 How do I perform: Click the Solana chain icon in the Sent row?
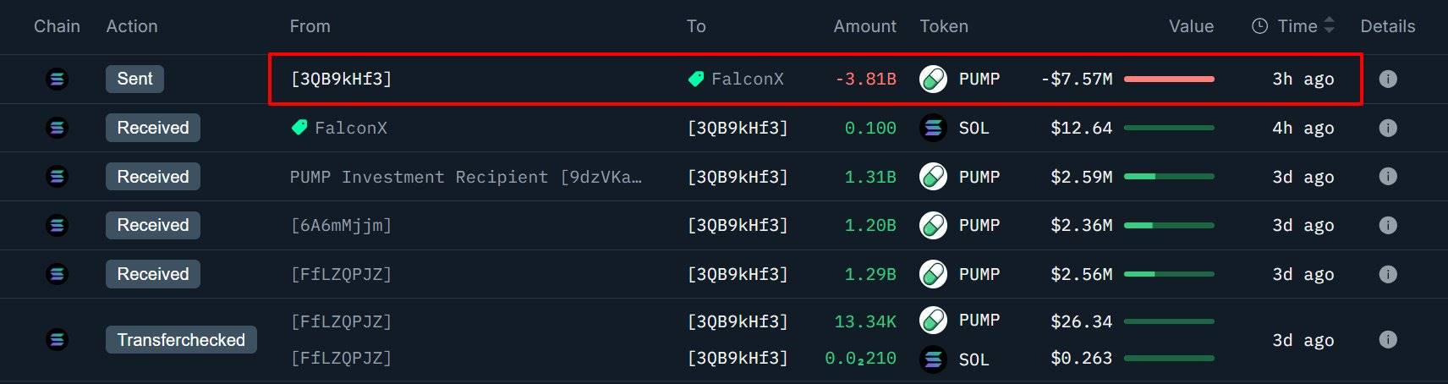click(x=57, y=79)
